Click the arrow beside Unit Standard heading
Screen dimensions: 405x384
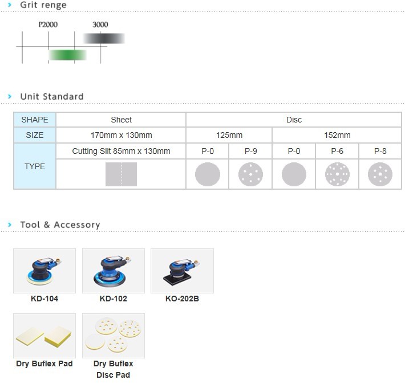pos(10,96)
